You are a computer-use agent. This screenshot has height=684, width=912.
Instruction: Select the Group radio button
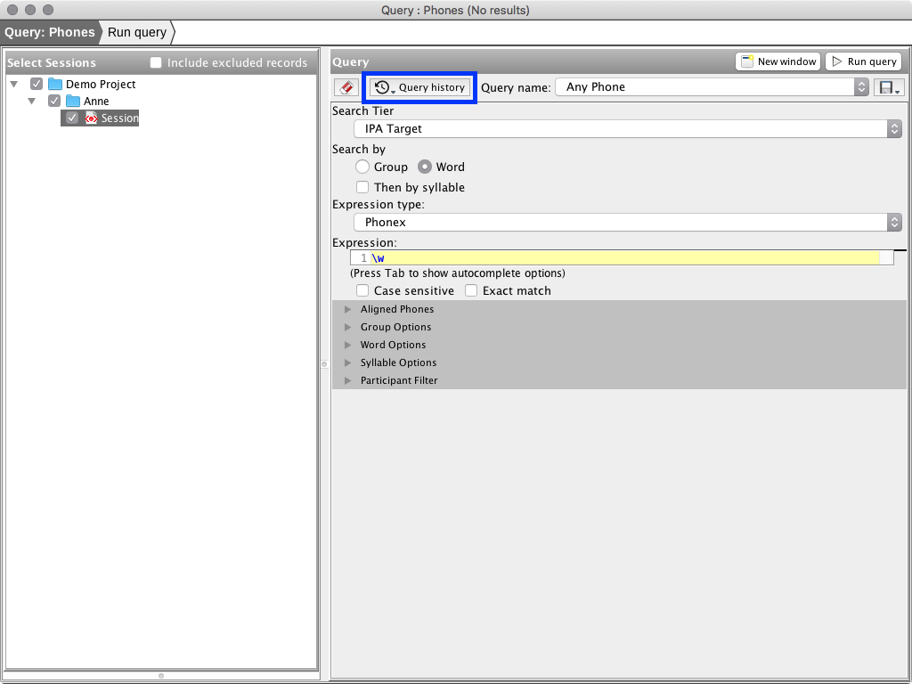(364, 167)
